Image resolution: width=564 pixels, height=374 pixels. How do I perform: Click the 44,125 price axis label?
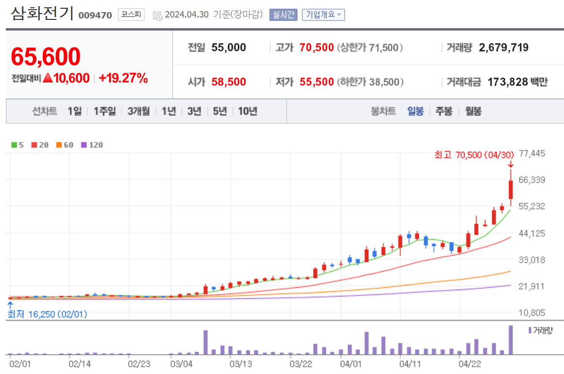[532, 233]
